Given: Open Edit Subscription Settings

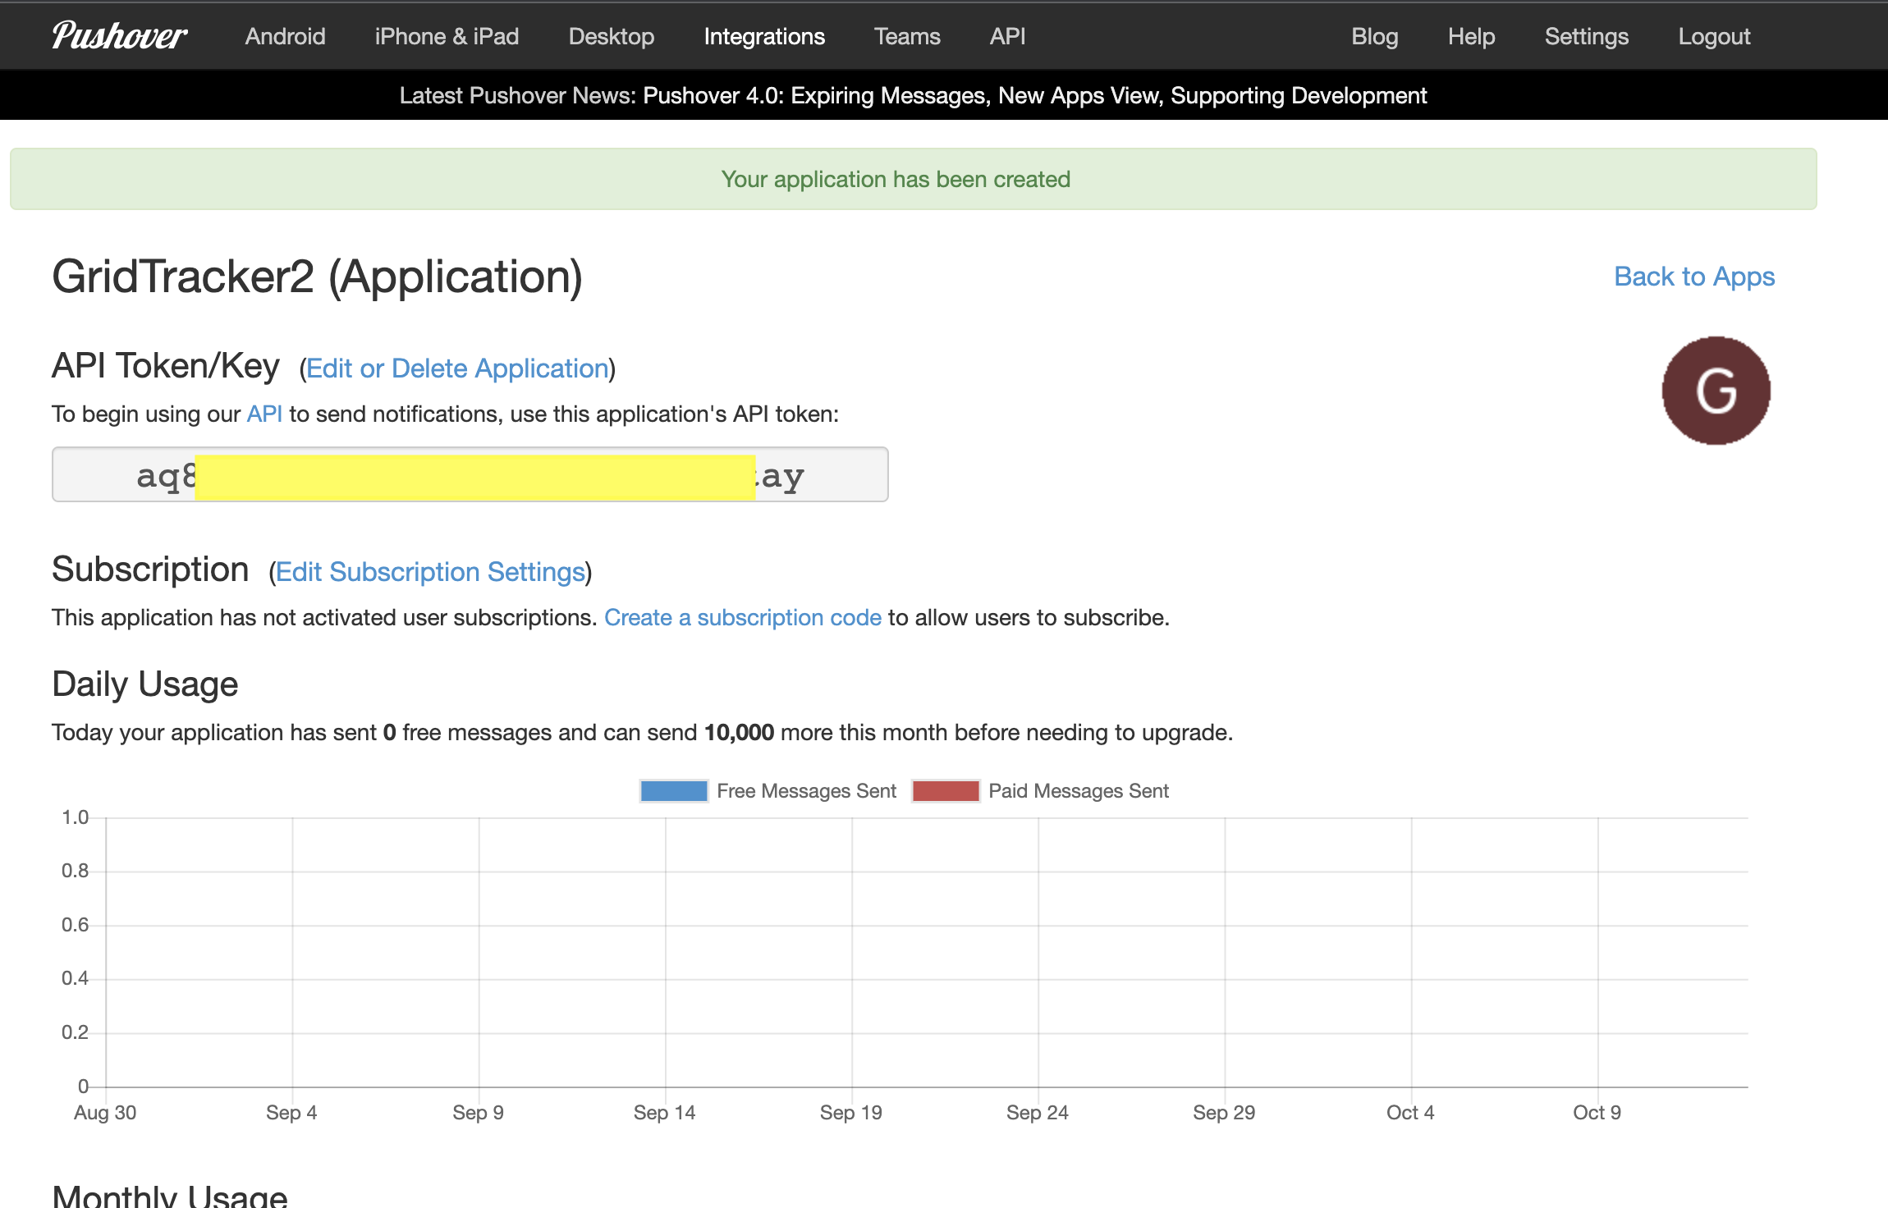Looking at the screenshot, I should click(430, 572).
